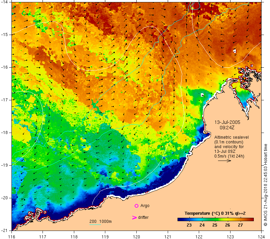
Task: Click latitude label -16 on y-axis
Action: (4, 67)
